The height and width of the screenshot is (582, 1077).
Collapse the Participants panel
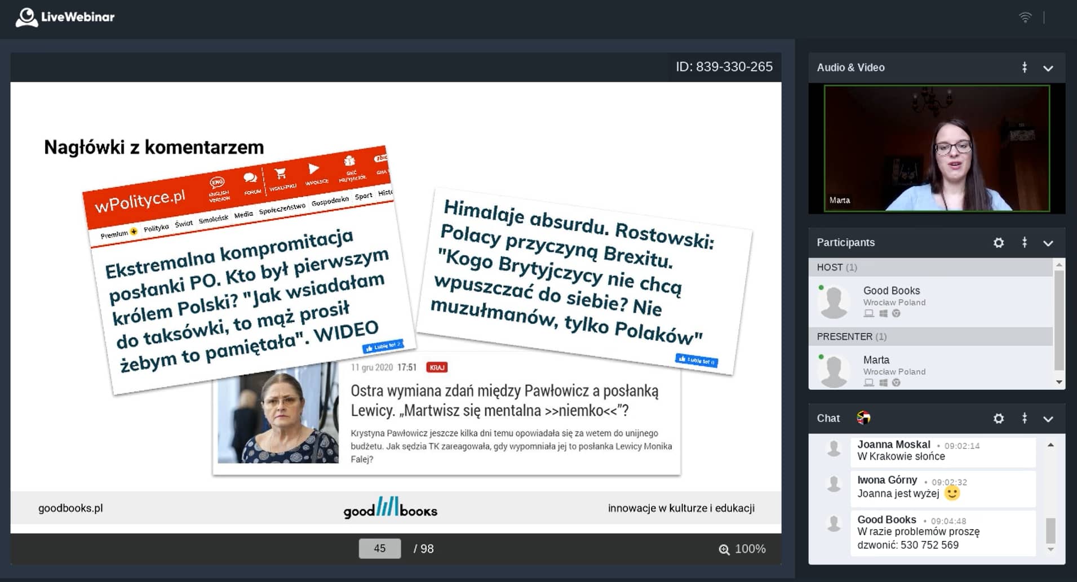pos(1048,243)
